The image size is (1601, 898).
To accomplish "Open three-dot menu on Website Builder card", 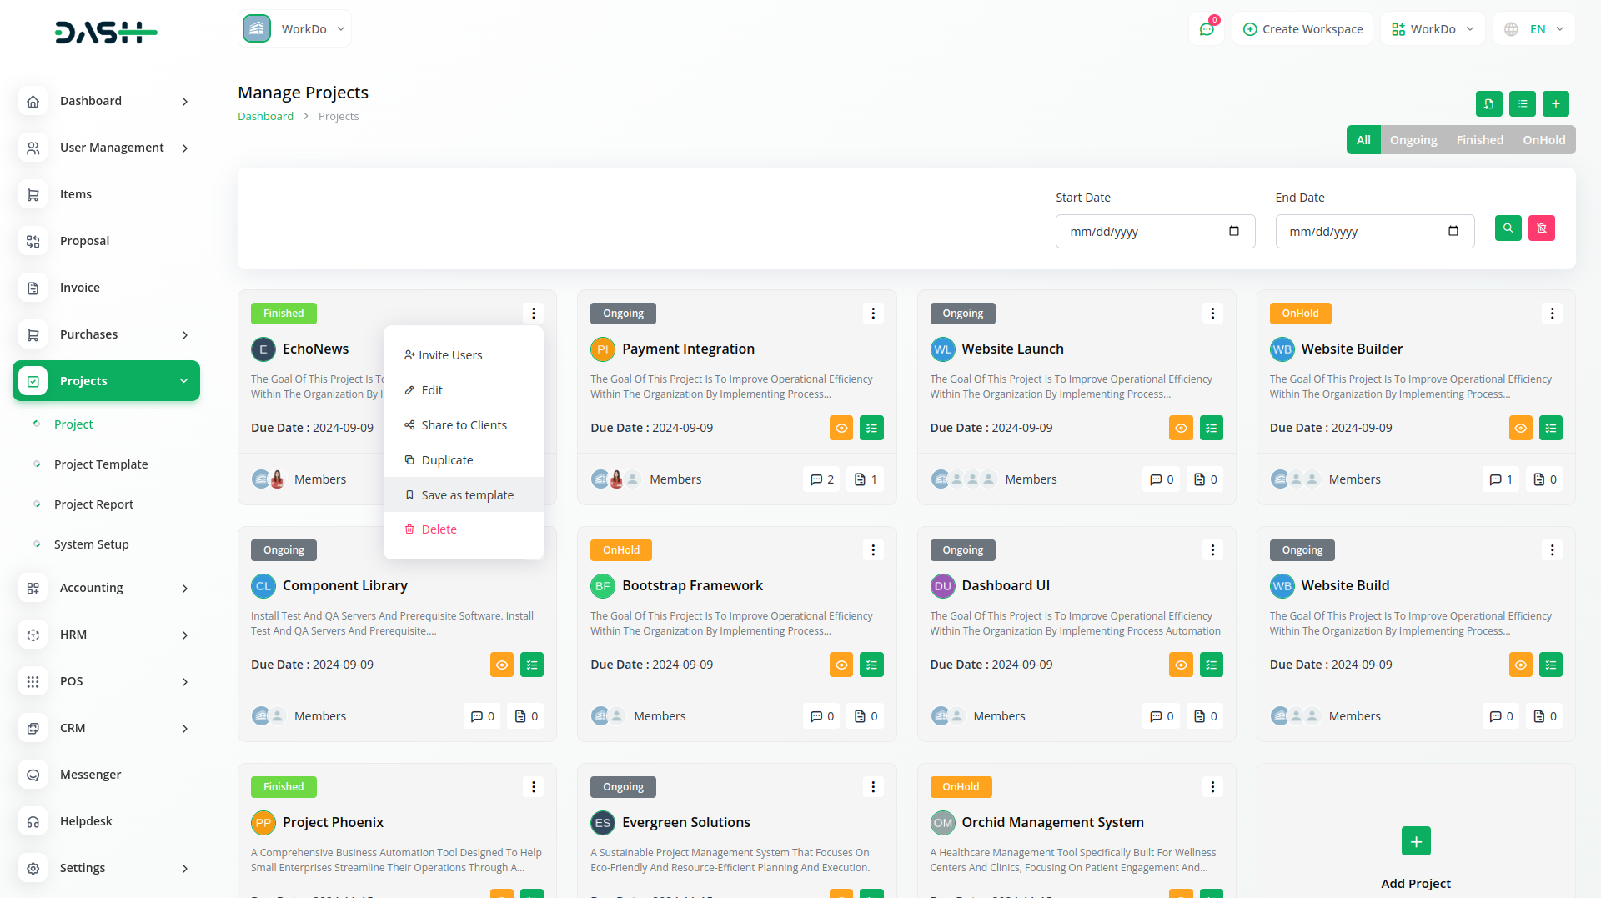I will (1552, 314).
